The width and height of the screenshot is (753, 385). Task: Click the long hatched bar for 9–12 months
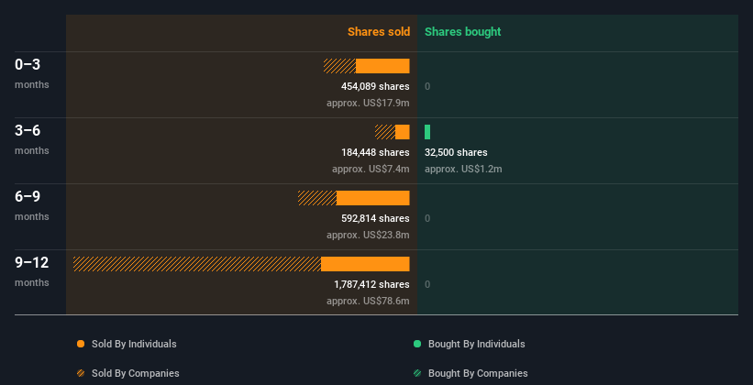[197, 264]
